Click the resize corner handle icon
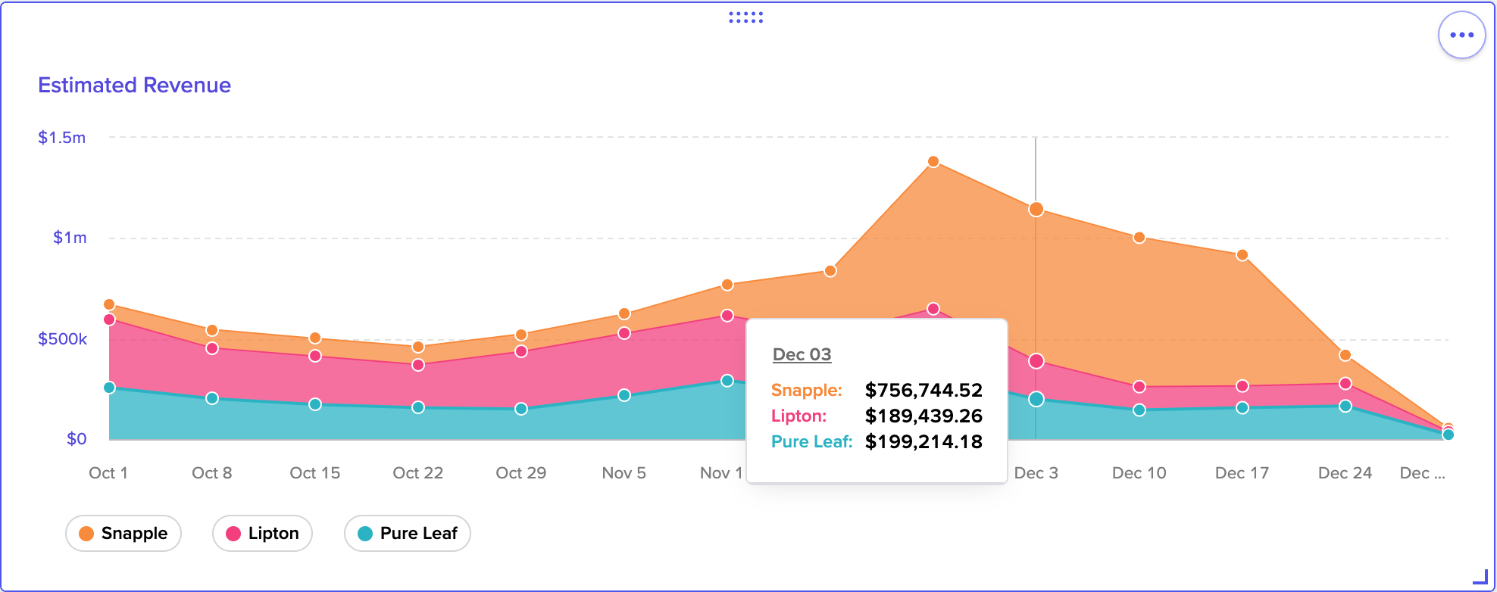This screenshot has width=1497, height=592. [1480, 577]
